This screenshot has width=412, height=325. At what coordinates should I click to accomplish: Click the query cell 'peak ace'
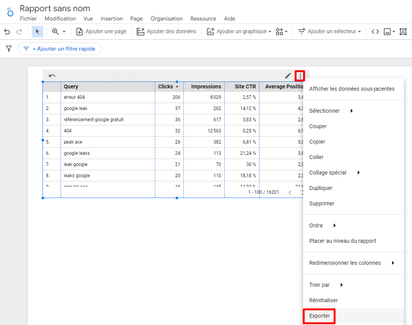tap(73, 142)
